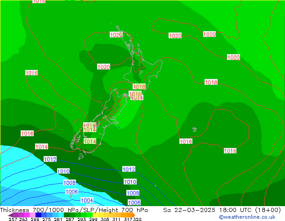Click the white 1018 label in the open ocean east
This screenshot has height=221, width=285.
coord(211,82)
